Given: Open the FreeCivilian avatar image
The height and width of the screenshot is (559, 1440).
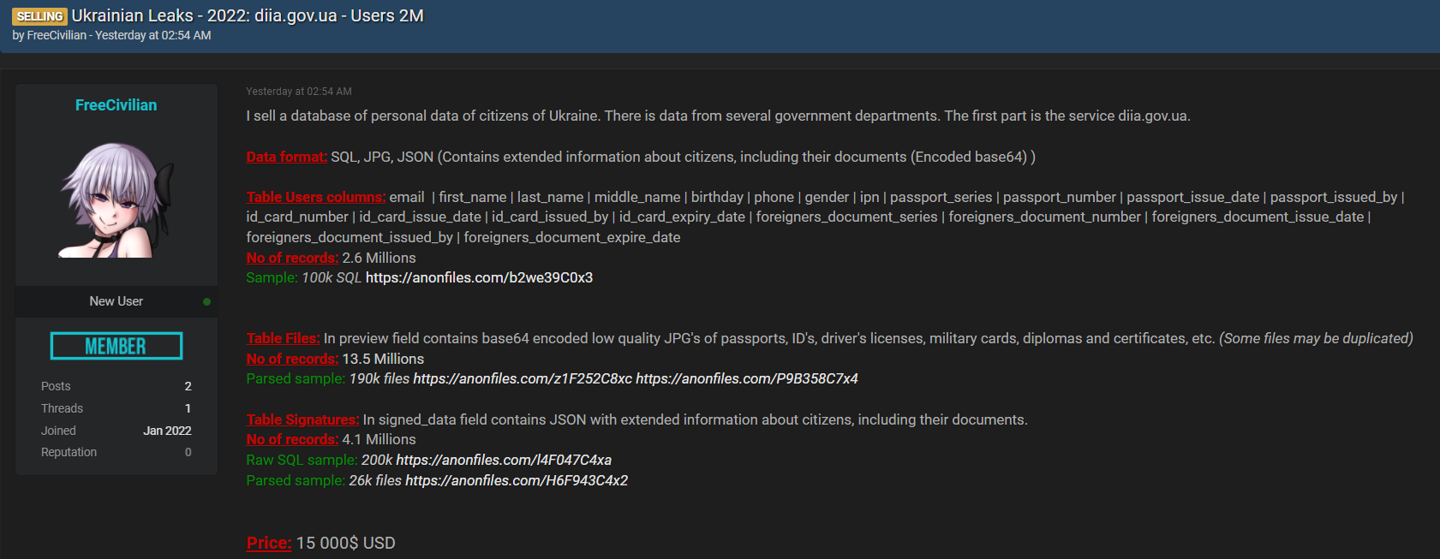Looking at the screenshot, I should click(x=117, y=200).
